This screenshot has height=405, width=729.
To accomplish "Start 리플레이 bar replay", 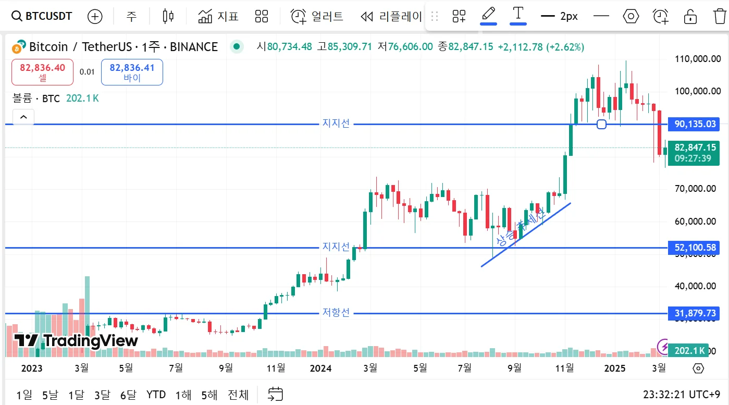I will [x=391, y=16].
